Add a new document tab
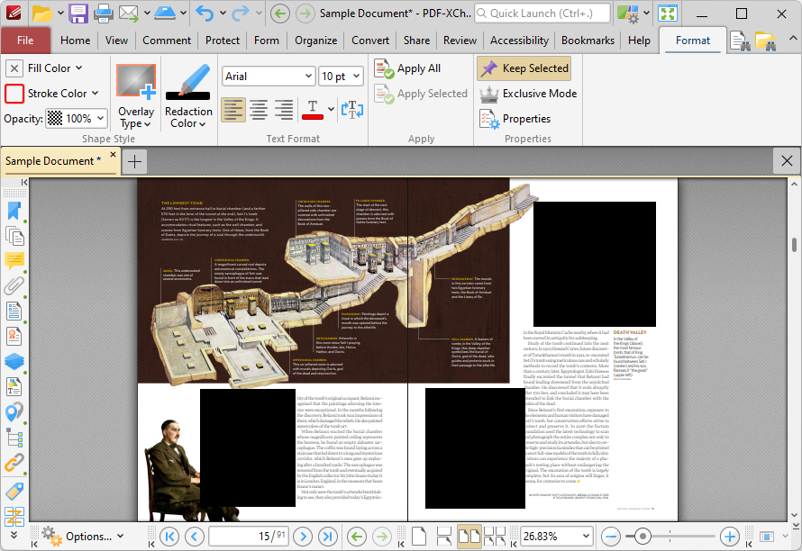 134,161
